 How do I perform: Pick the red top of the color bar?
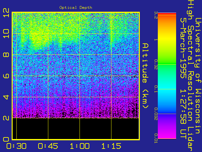167,14
